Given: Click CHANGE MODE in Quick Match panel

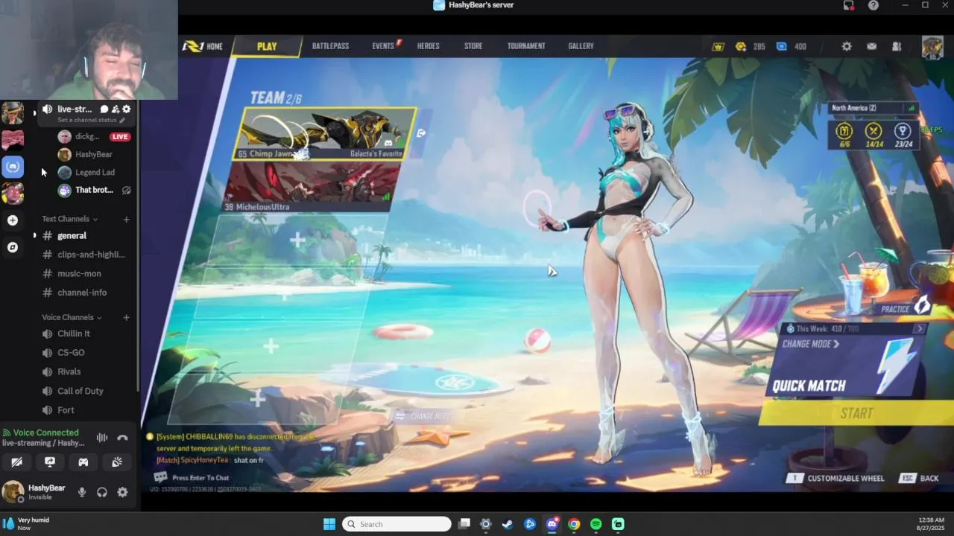Looking at the screenshot, I should point(811,344).
